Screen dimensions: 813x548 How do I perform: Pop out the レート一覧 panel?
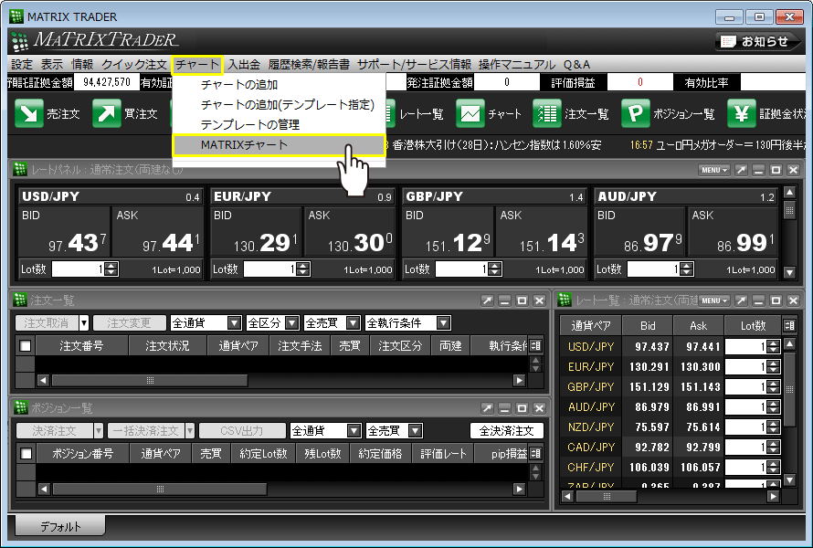pos(742,300)
